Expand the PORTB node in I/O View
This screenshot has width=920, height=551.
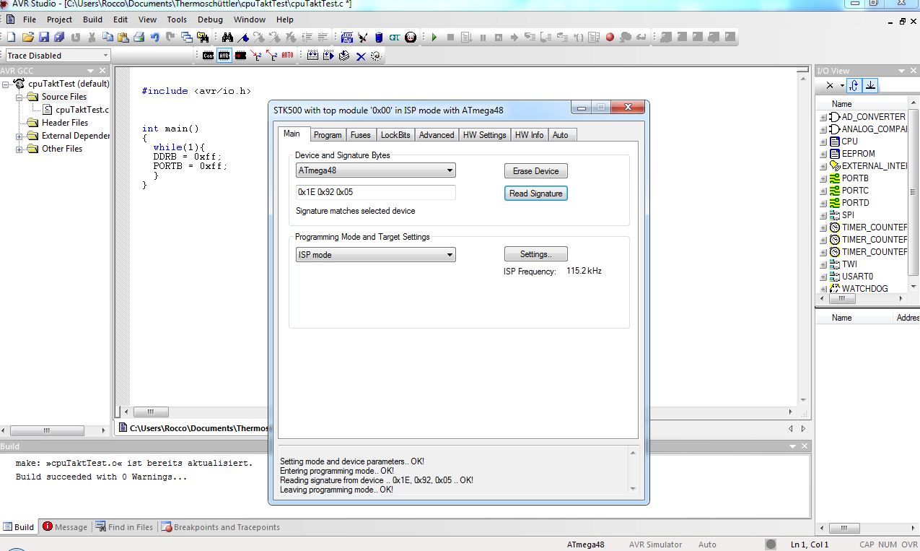coord(823,178)
